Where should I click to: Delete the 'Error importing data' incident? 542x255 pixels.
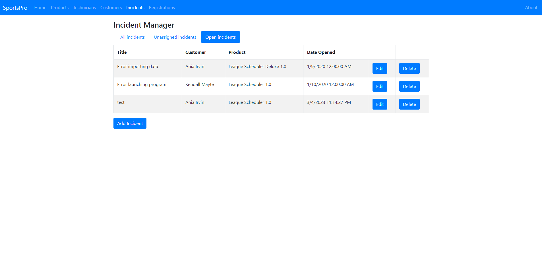409,68
